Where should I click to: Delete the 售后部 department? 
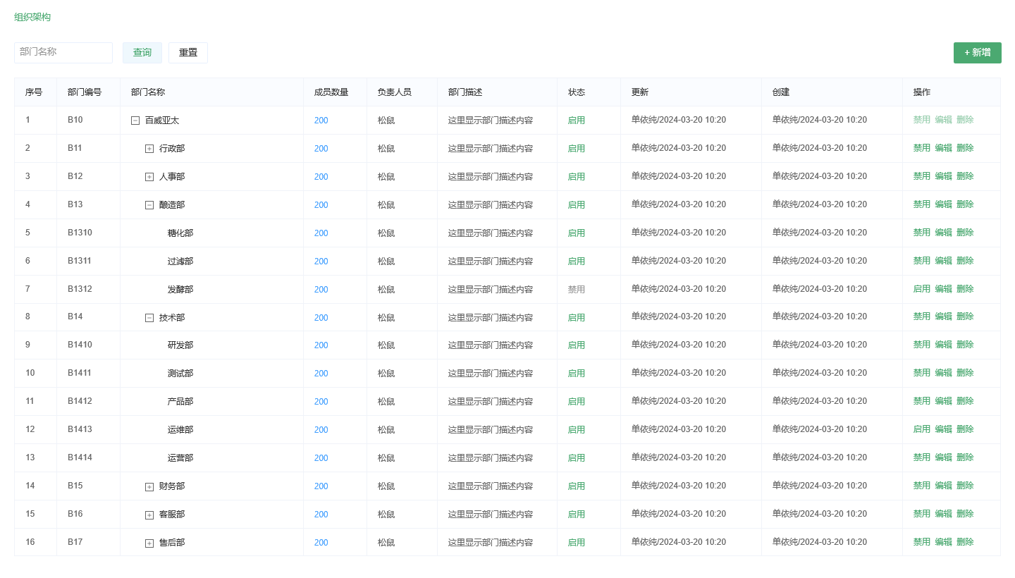point(965,542)
